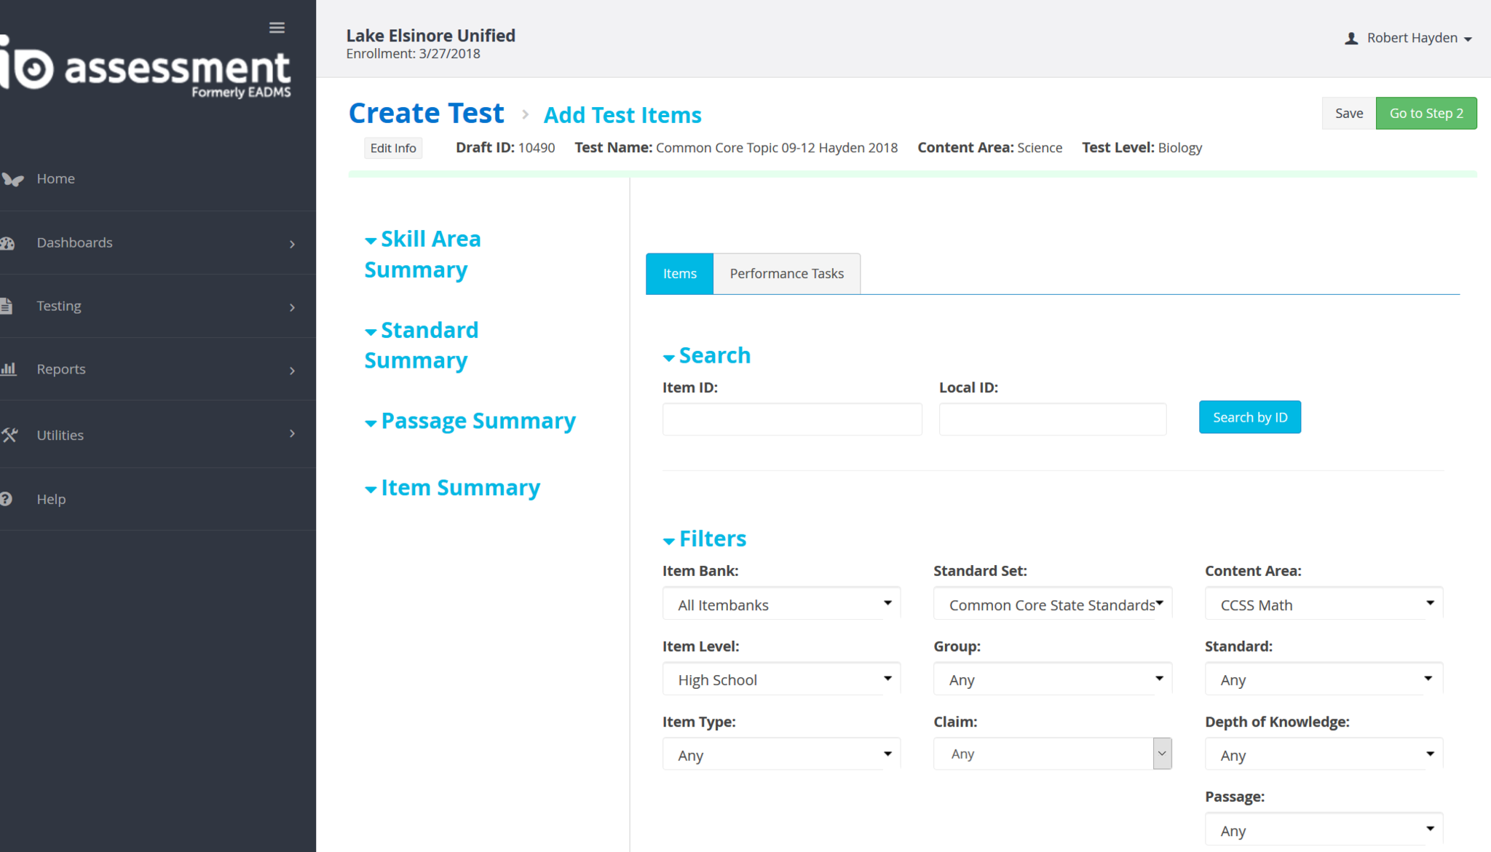Click the Item ID input field
Viewport: 1491px width, 852px height.
pyautogui.click(x=791, y=419)
